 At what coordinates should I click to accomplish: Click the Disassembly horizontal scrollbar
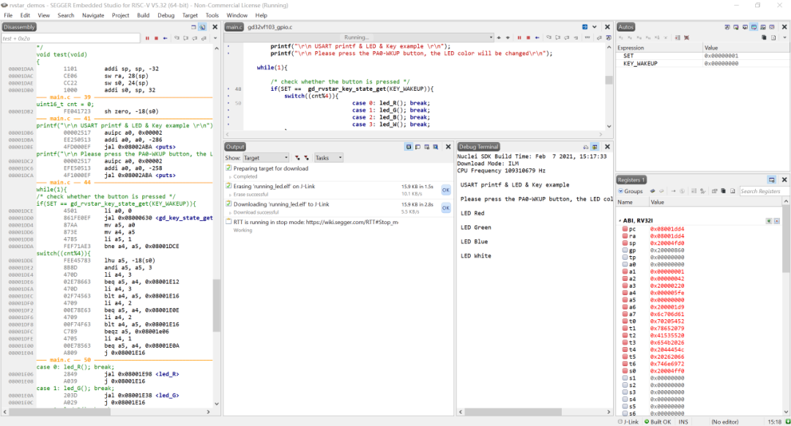(x=60, y=412)
